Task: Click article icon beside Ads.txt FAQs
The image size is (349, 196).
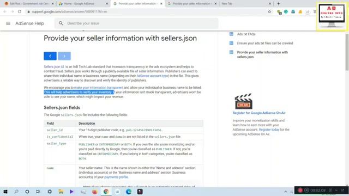Action: tap(231, 34)
